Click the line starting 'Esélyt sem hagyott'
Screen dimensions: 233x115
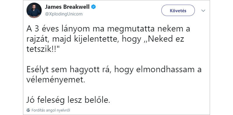(x=114, y=70)
